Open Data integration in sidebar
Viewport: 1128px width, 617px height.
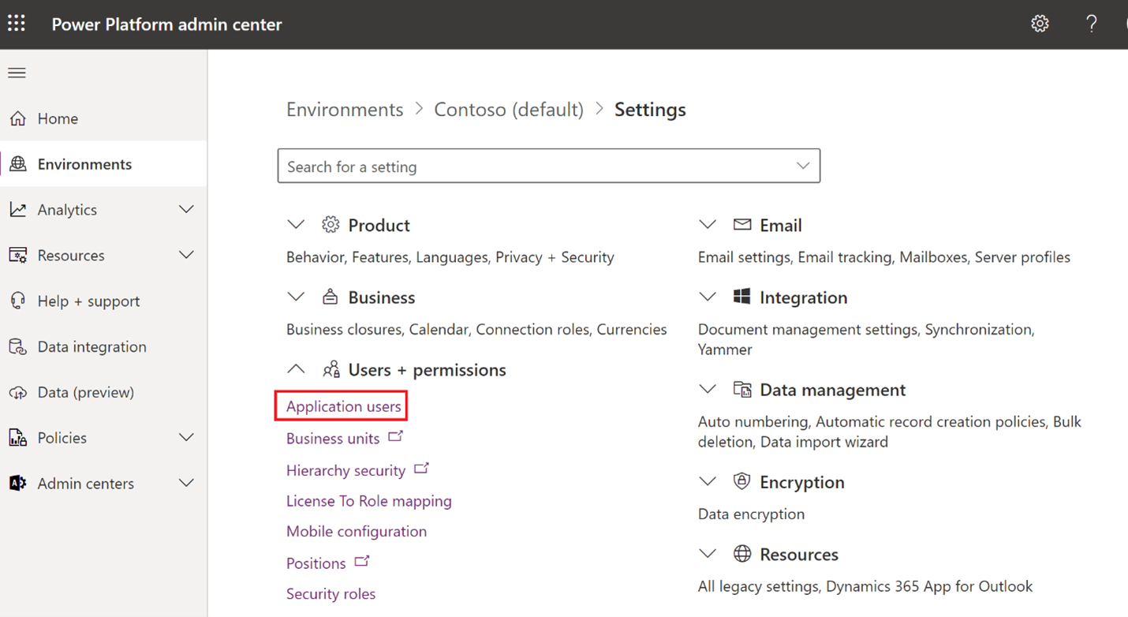pyautogui.click(x=103, y=346)
